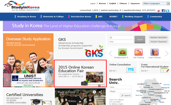Open the Twitter social icon
Screen dimensions: 171x105
coord(168,11)
